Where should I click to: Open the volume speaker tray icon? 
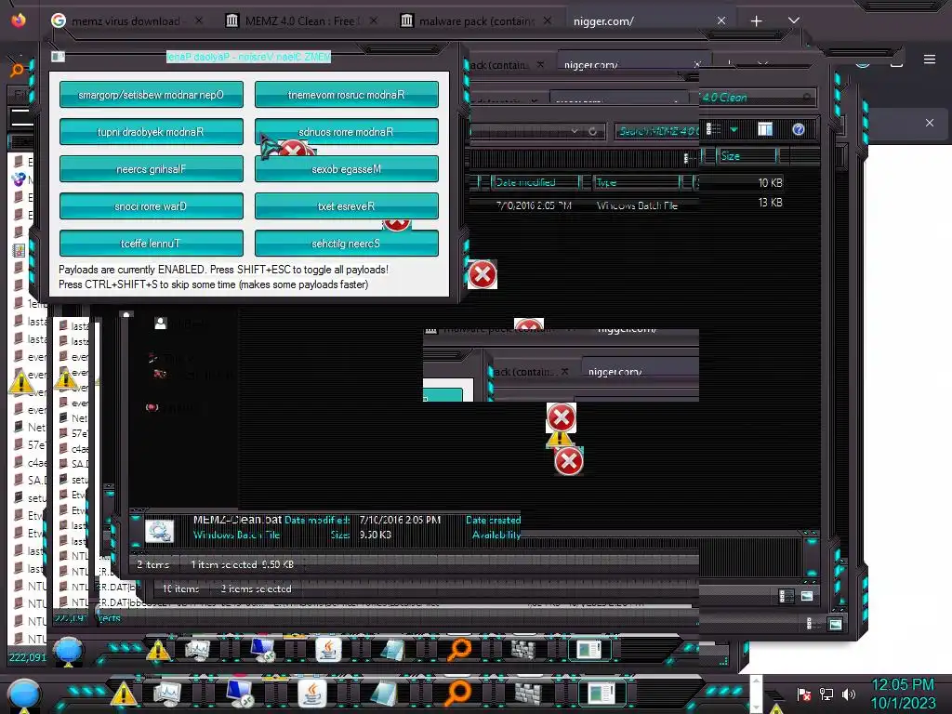[848, 694]
